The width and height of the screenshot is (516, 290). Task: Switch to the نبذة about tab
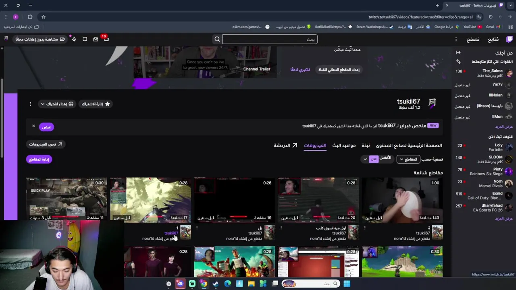[366, 145]
